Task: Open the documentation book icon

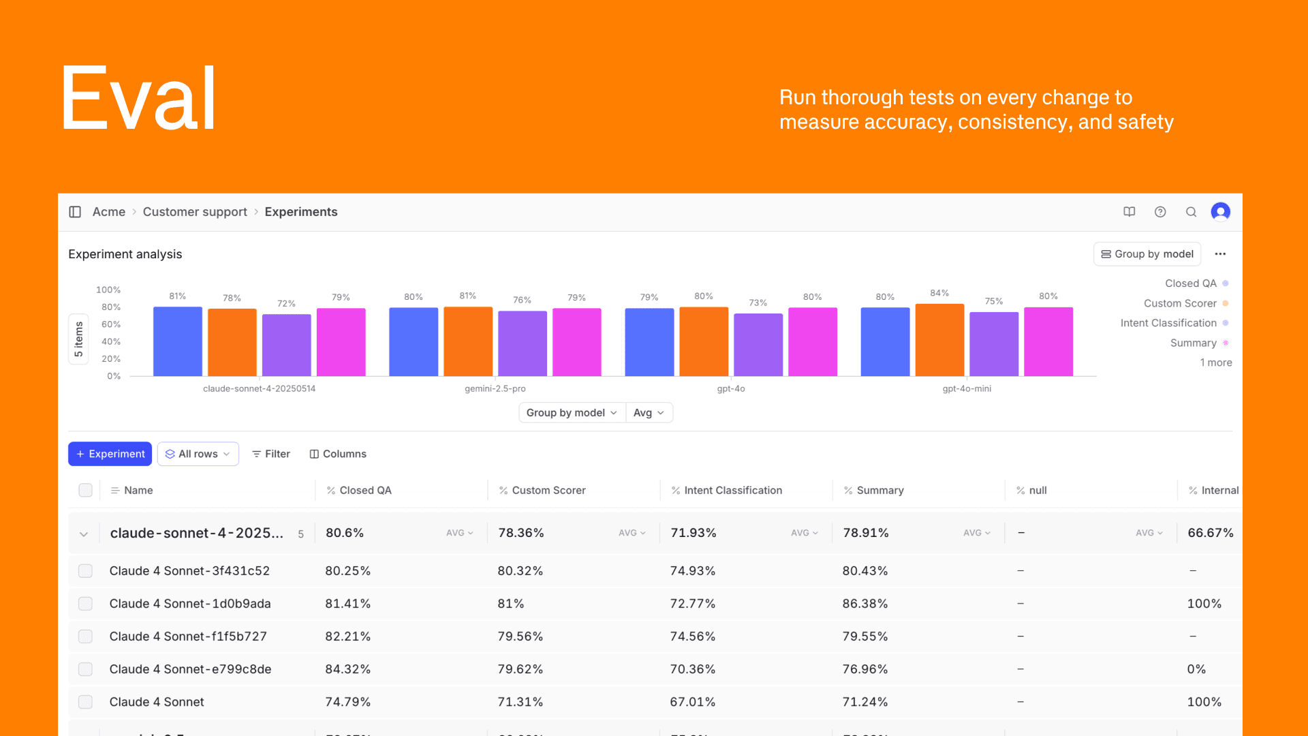Action: [1129, 212]
